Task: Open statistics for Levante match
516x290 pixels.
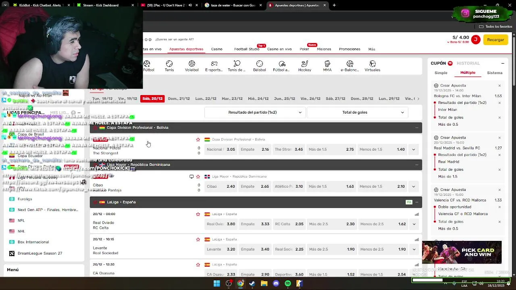Action: click(x=417, y=240)
